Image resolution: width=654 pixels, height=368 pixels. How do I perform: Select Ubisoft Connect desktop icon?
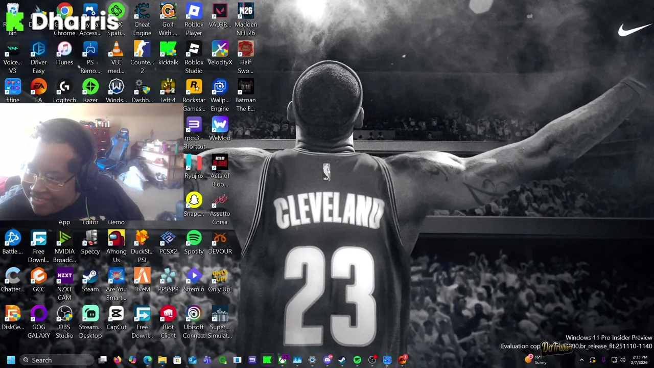pyautogui.click(x=194, y=322)
